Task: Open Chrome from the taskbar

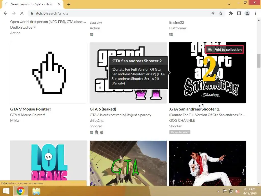Action: coord(21,191)
